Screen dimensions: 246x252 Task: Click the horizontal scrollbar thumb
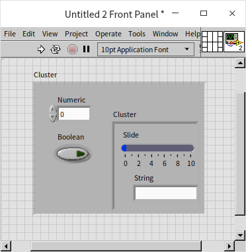click(116, 246)
